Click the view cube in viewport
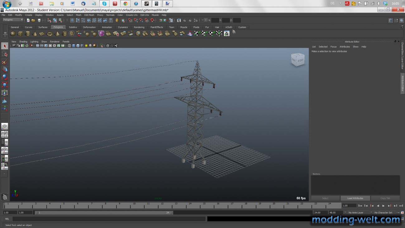This screenshot has height=228, width=405. point(298,59)
